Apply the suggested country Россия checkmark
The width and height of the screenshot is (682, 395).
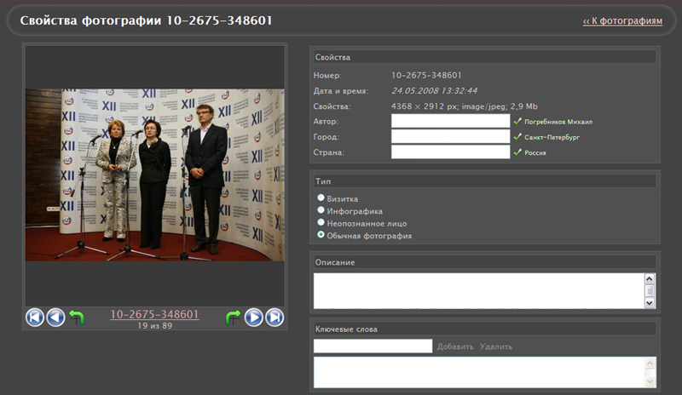point(517,152)
